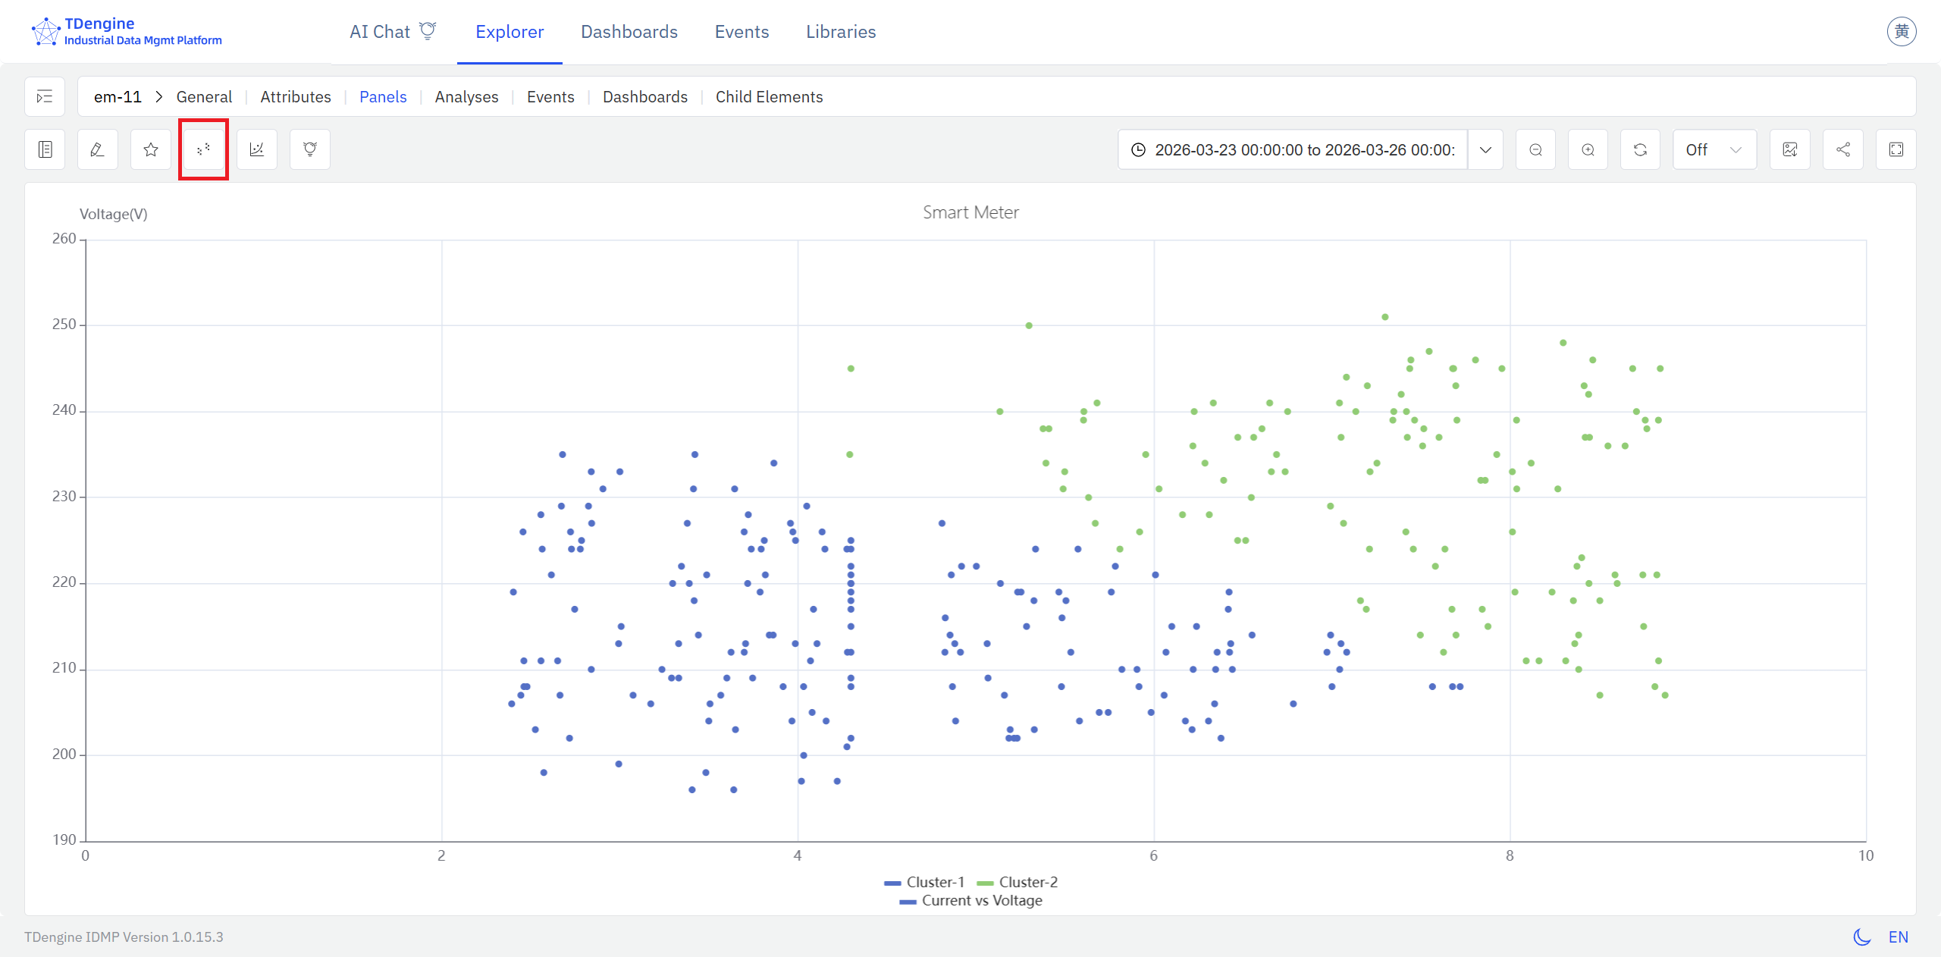Share the current panel
This screenshot has width=1941, height=957.
click(x=1843, y=149)
